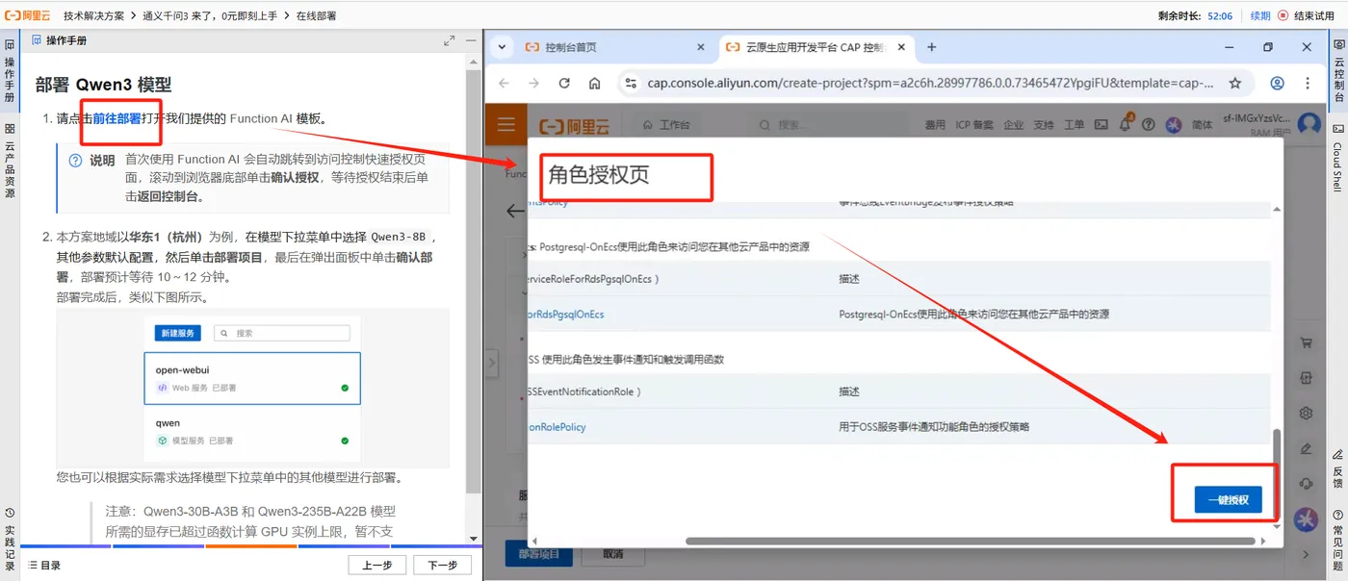Open the 工作台 workbench button
The image size is (1348, 581).
[x=666, y=125]
